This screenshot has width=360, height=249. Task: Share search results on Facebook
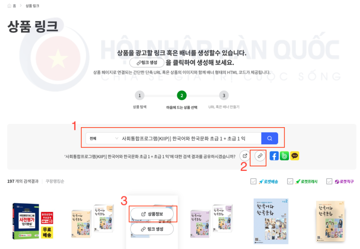point(274,156)
